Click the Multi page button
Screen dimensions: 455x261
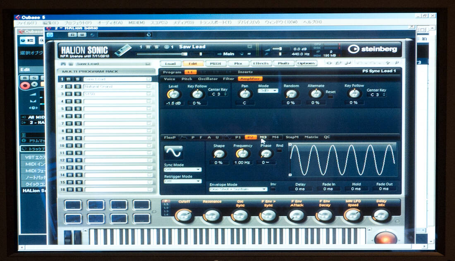pyautogui.click(x=283, y=63)
